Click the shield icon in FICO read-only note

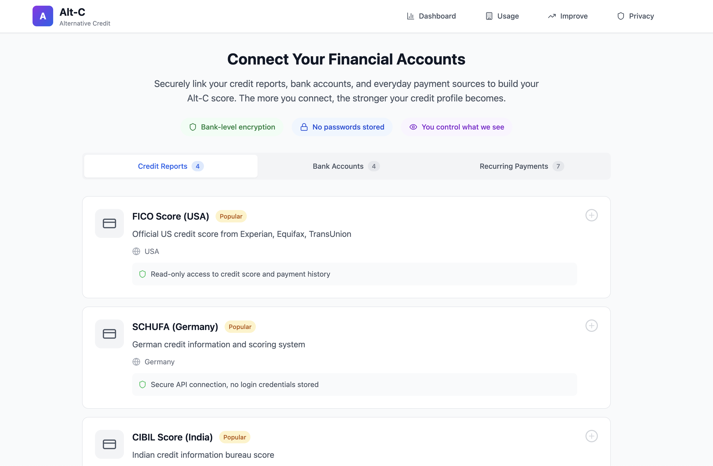pos(142,274)
